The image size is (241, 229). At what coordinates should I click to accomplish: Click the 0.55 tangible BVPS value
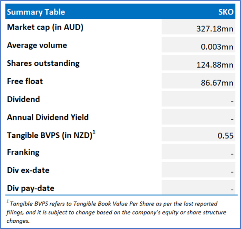226,136
